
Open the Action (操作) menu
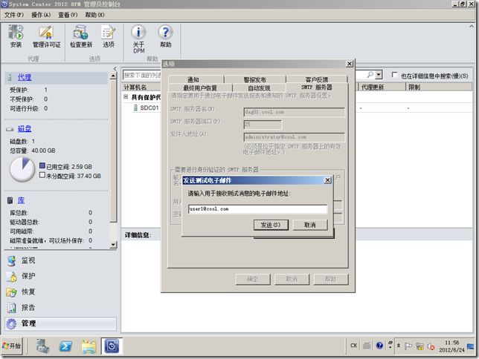tap(41, 15)
